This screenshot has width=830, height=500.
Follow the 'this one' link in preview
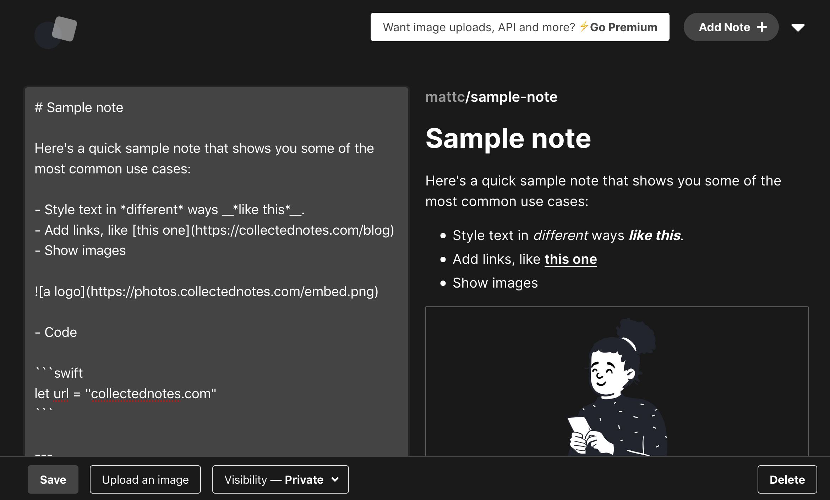(570, 259)
